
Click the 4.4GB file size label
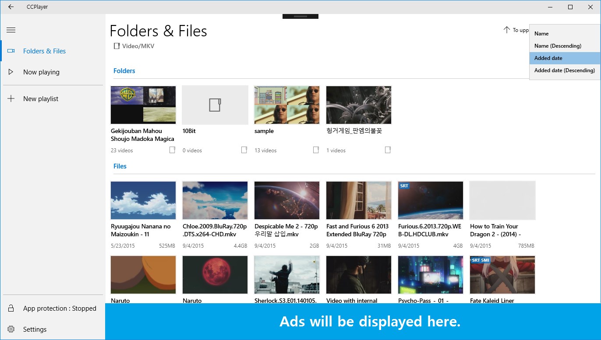pos(240,246)
